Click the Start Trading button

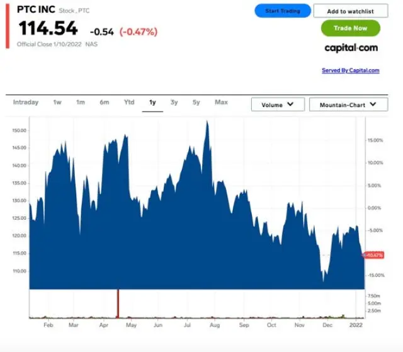[283, 11]
